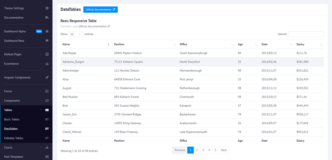Click the Albin.Kreiger name cell

pos(86,70)
